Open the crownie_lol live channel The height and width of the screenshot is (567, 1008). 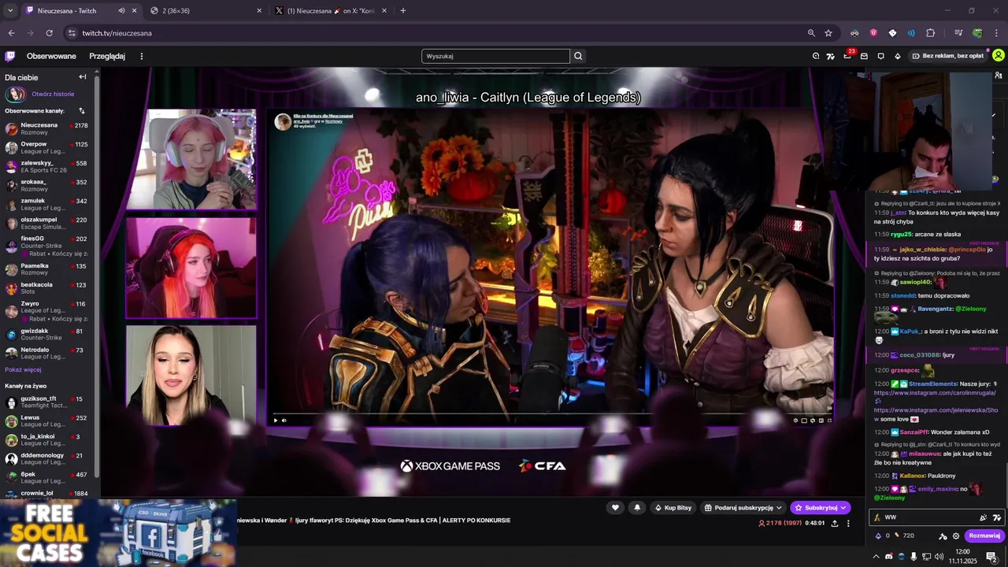click(49, 494)
